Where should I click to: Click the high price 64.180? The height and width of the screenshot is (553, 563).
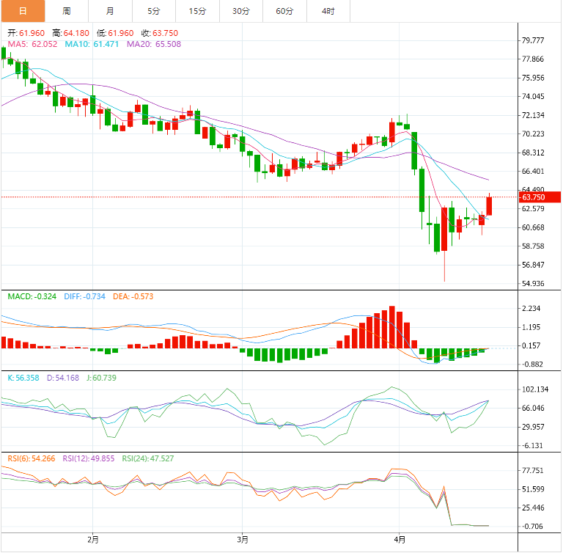pos(76,33)
